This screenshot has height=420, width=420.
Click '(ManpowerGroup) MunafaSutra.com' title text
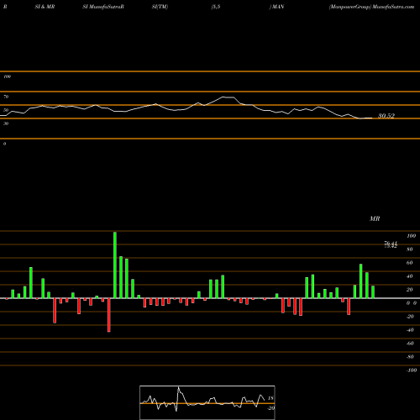[371, 7]
